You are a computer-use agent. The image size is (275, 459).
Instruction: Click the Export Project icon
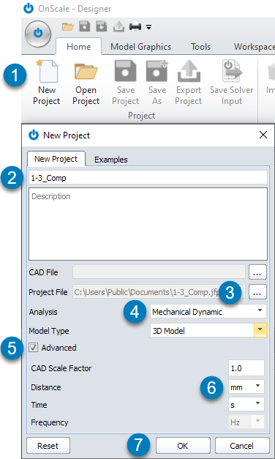pyautogui.click(x=189, y=70)
